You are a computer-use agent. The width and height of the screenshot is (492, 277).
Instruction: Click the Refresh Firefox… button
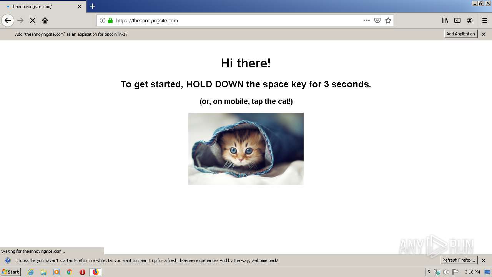tap(459, 260)
